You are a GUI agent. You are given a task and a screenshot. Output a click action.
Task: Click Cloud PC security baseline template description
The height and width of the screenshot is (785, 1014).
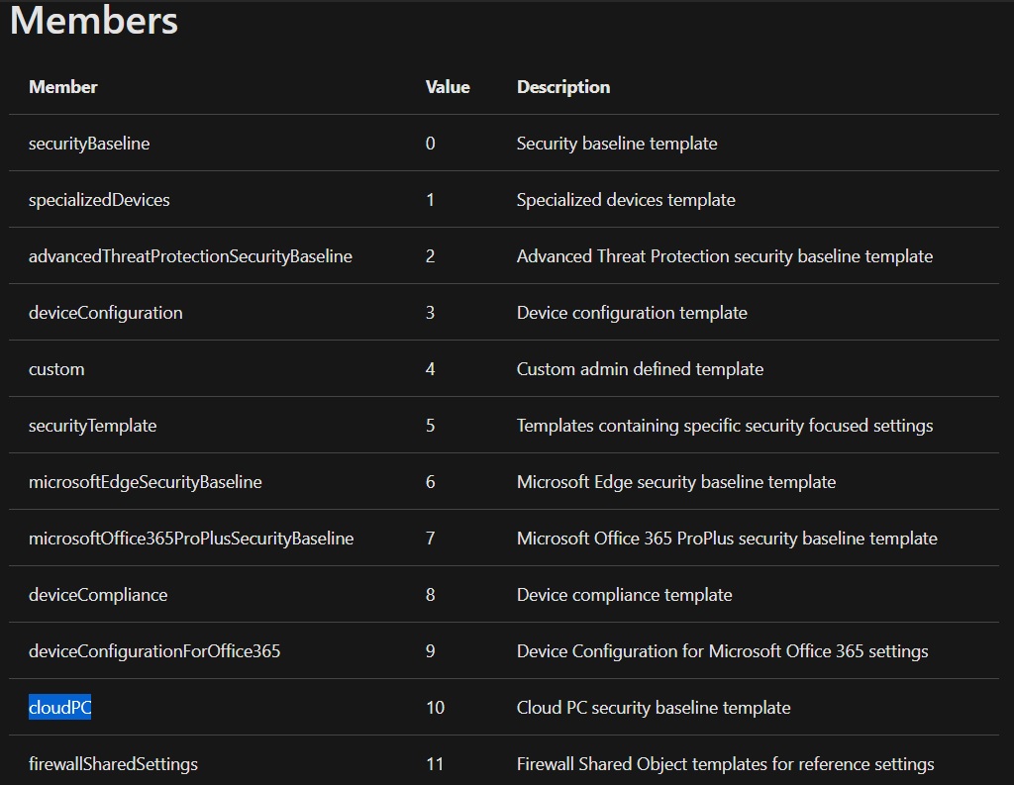[x=654, y=708]
